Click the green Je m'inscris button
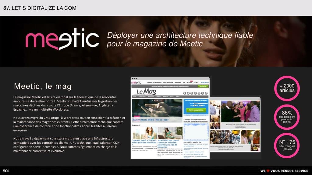This screenshot has width=312, height=175. [x=203, y=86]
